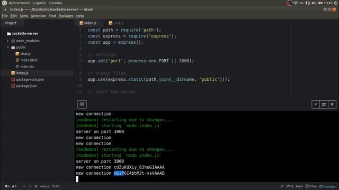Click the terminal cursor prompt line

pyautogui.click(x=77, y=179)
